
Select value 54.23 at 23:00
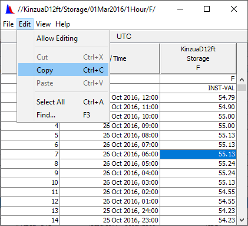pyautogui.click(x=198, y=220)
